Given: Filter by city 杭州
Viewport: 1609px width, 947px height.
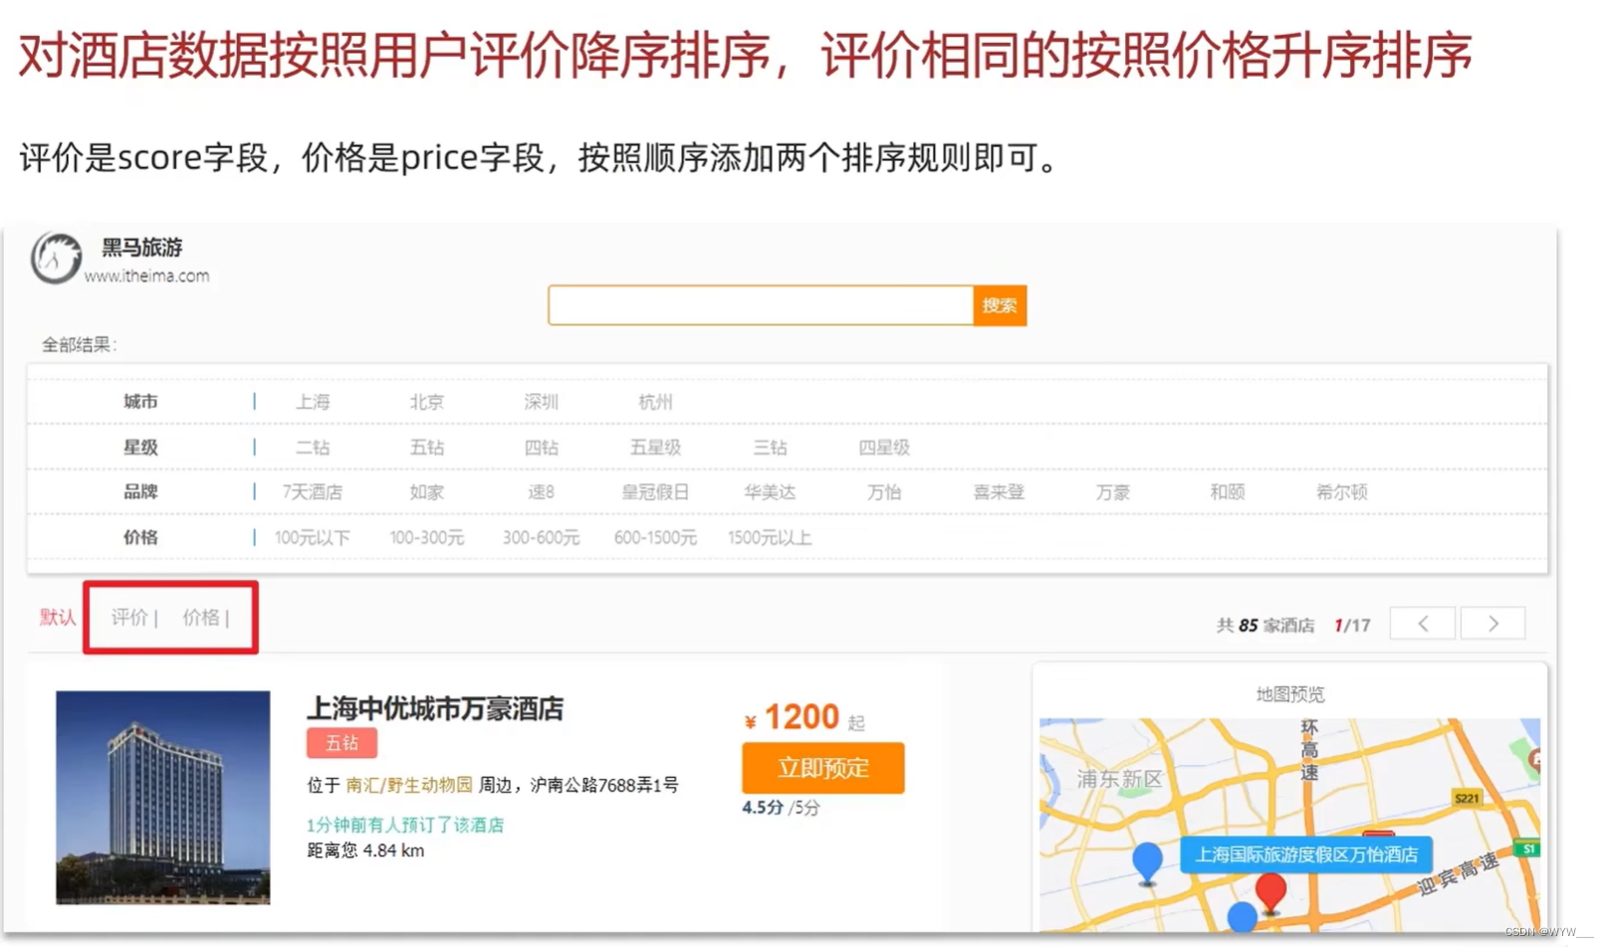Looking at the screenshot, I should [655, 402].
